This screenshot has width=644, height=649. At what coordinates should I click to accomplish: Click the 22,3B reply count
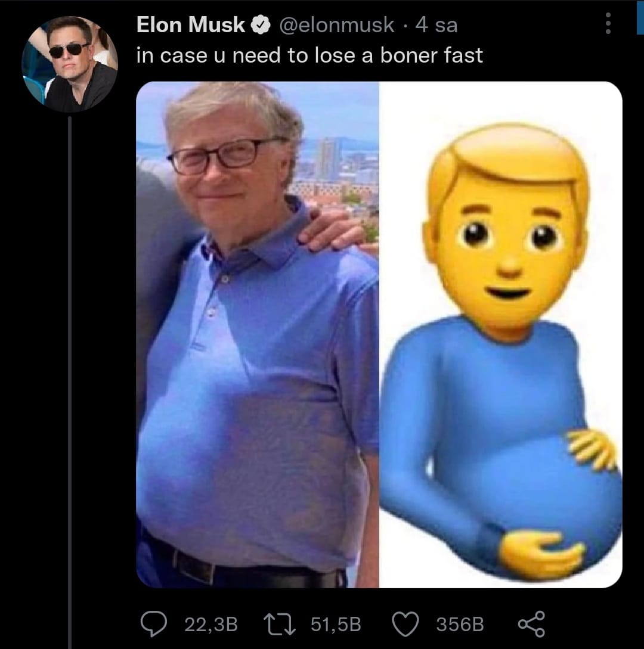point(211,625)
